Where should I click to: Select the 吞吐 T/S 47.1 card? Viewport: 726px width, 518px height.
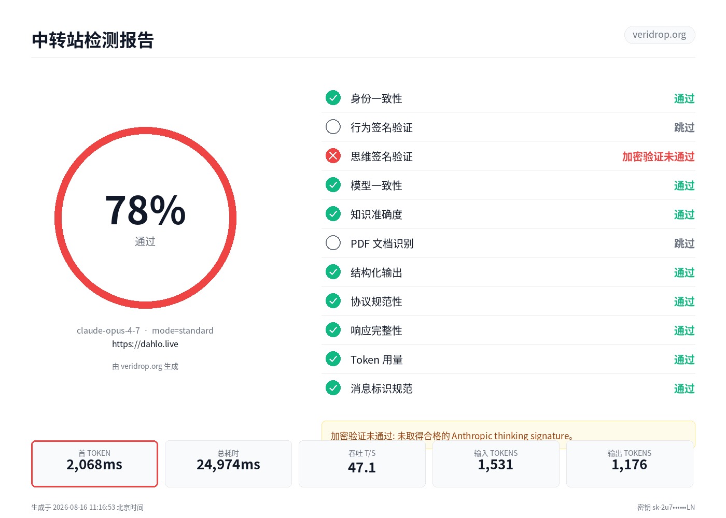pos(362,464)
